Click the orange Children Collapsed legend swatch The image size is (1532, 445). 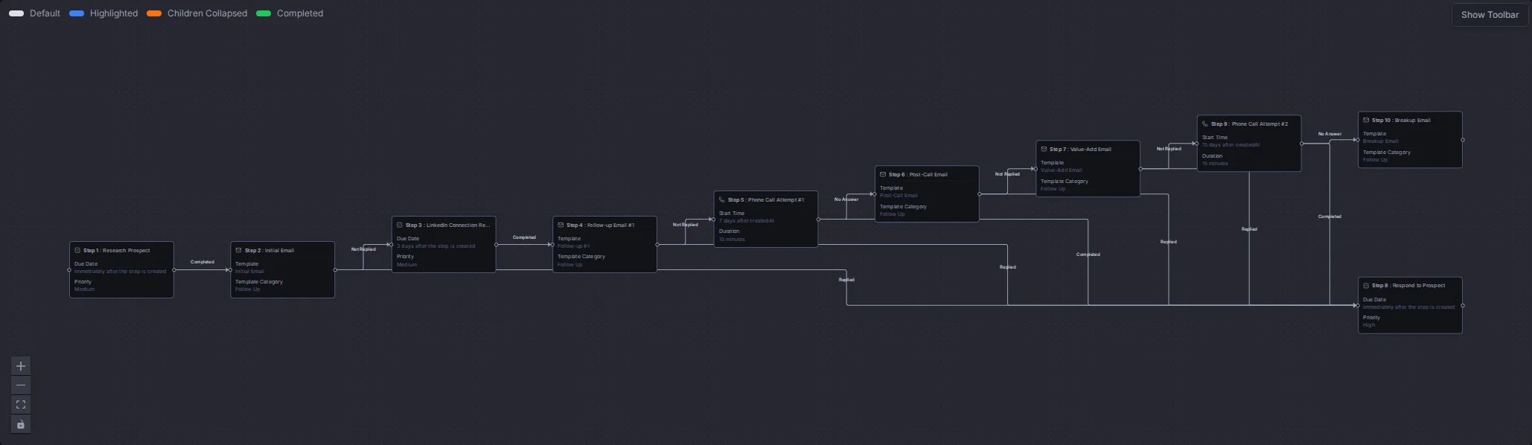point(154,13)
